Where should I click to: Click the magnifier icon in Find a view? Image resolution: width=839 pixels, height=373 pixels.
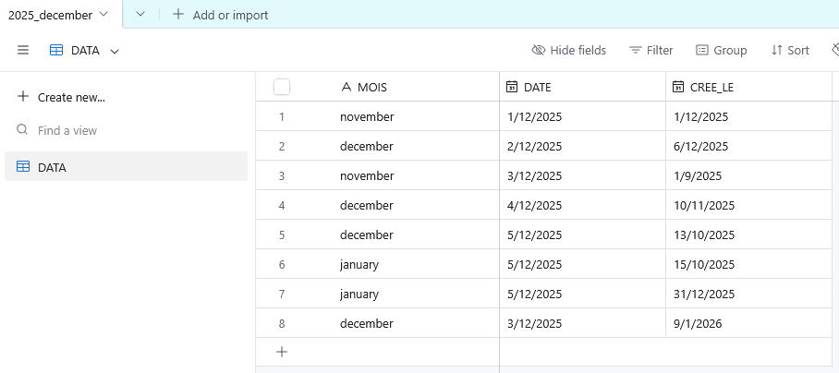(x=23, y=130)
